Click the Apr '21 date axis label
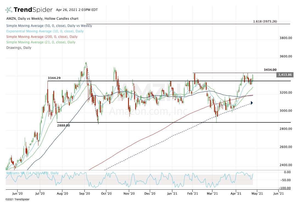This screenshot has height=202, width=299. pos(236,193)
